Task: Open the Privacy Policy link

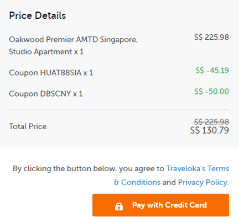Action: [x=202, y=182]
